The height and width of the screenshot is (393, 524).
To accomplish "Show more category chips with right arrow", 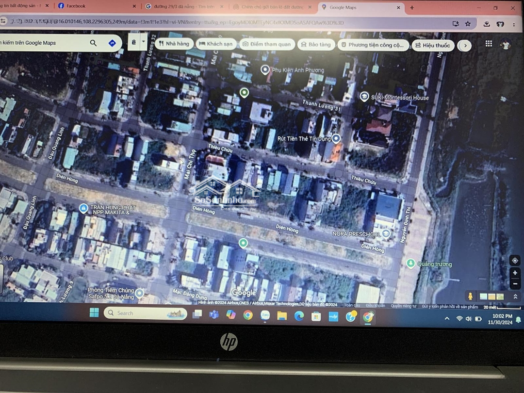I will (x=464, y=46).
